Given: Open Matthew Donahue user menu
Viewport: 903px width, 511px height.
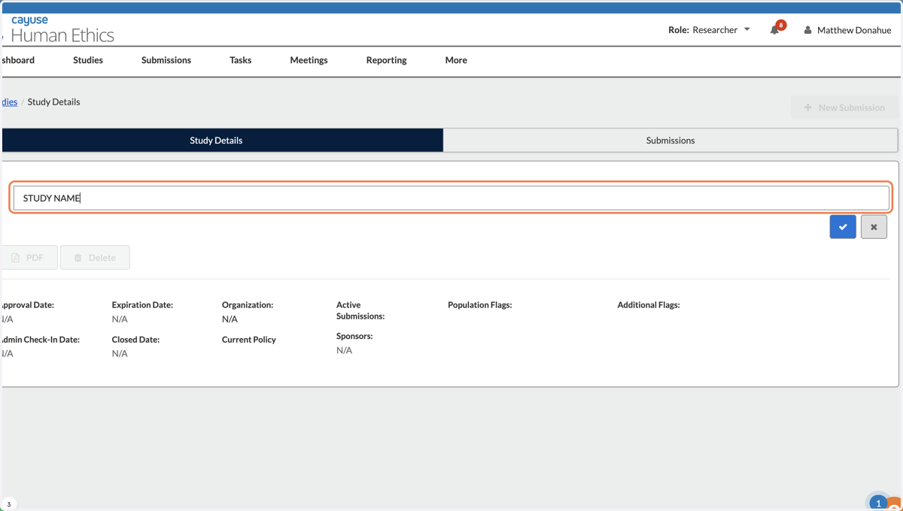Looking at the screenshot, I should (x=847, y=30).
